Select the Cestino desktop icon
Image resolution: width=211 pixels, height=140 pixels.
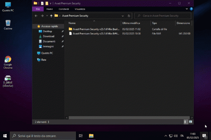pyautogui.click(x=8, y=25)
